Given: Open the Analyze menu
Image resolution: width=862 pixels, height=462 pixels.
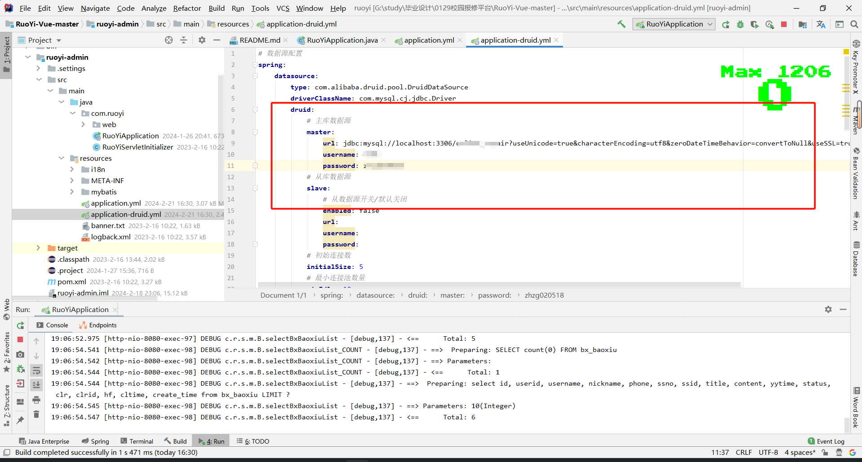Looking at the screenshot, I should 154,8.
